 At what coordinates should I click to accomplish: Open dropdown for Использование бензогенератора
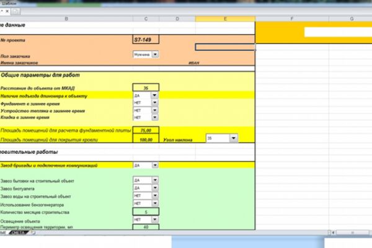click(155, 203)
